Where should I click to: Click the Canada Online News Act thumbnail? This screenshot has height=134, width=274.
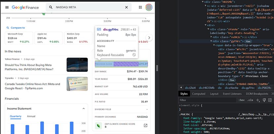click(x=77, y=84)
